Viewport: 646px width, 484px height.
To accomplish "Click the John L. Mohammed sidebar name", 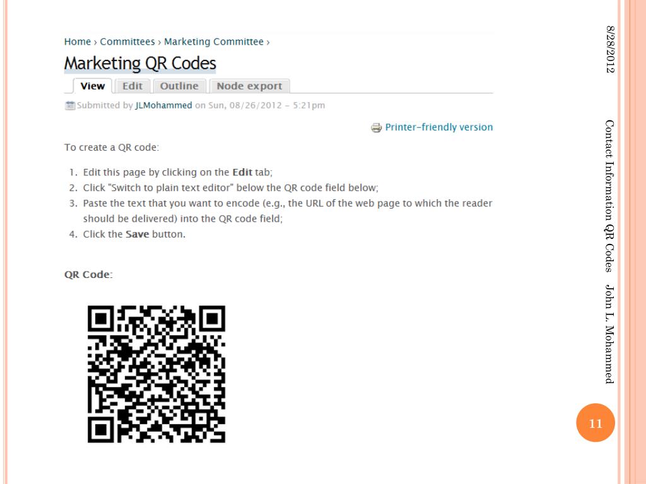I will [x=610, y=334].
